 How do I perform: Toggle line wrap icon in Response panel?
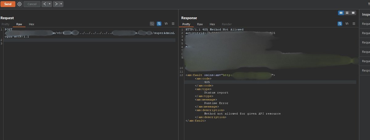[340, 24]
